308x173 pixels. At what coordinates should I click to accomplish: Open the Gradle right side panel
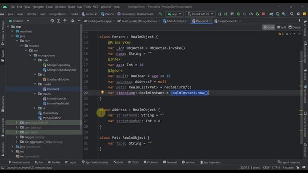click(305, 74)
